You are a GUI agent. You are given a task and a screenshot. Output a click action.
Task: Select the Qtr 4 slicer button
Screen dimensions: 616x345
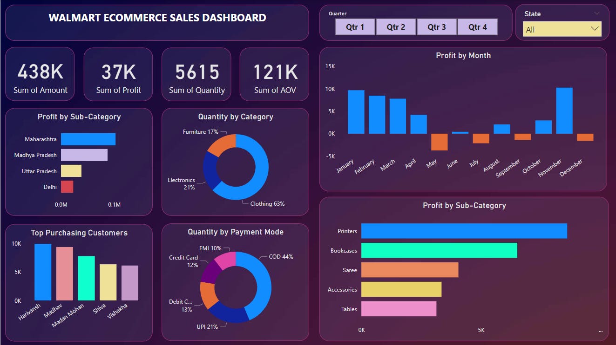pyautogui.click(x=478, y=27)
